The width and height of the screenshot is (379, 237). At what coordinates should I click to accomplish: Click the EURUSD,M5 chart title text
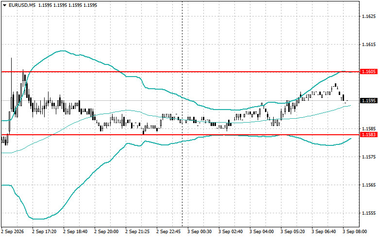coord(22,5)
